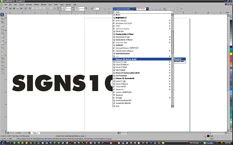The width and height of the screenshot is (233, 145).
Task: Select the Text tool in the toolbox
Action: tap(2, 51)
